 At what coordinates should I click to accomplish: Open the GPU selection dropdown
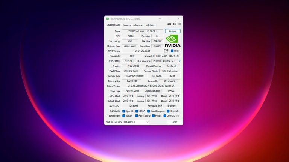coord(127,122)
